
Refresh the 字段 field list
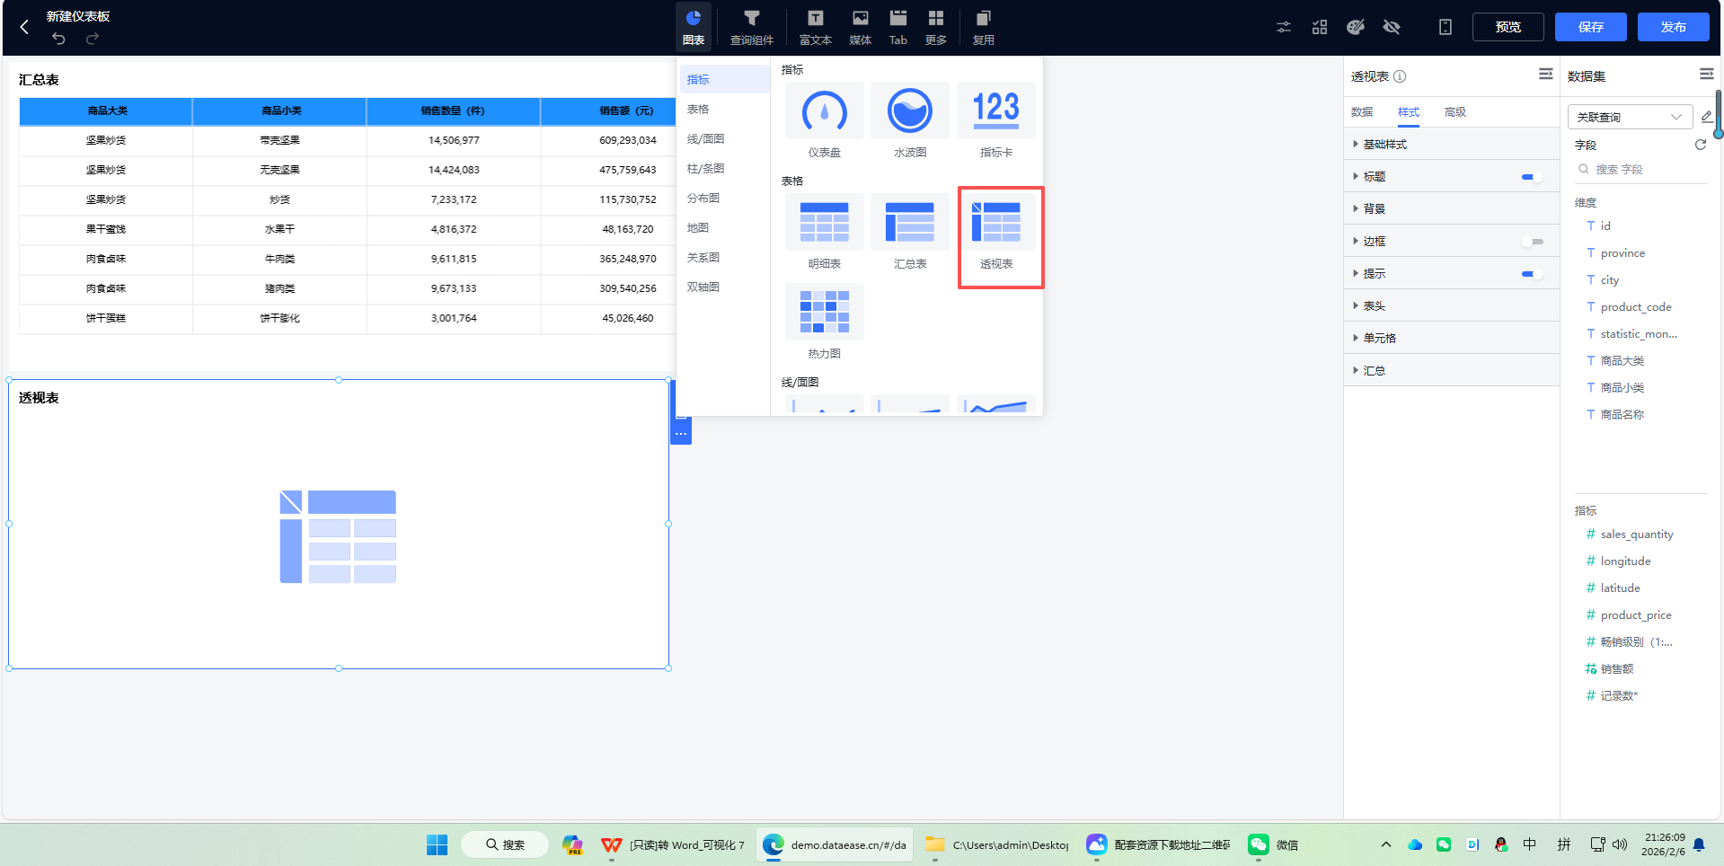pos(1701,145)
